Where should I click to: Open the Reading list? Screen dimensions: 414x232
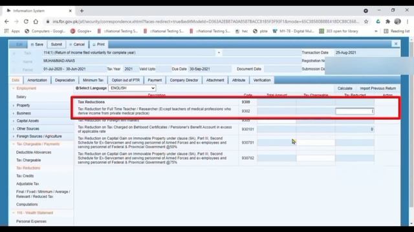(x=397, y=31)
